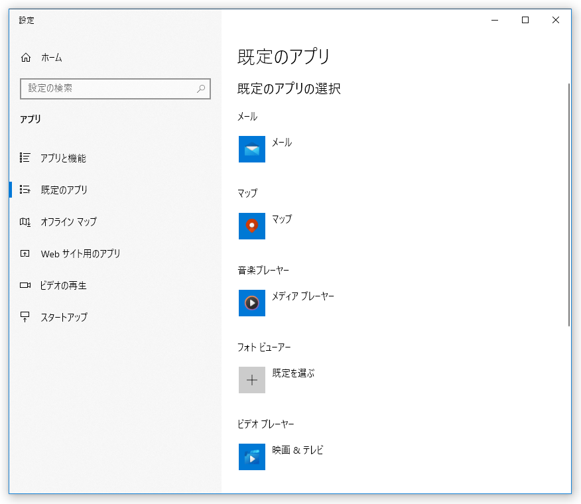Click the 映画 & テレビ app icon

(x=252, y=456)
